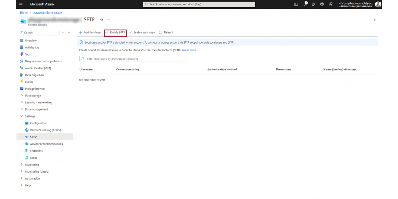Open the more options ellipsis beside SFTP title
This screenshot has height=199, width=398.
[108, 20]
